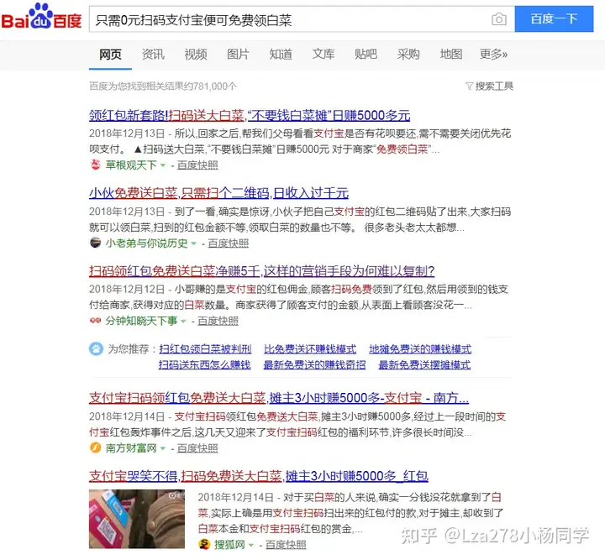This screenshot has height=560, width=605.
Task: Switch to the 采购 tab
Action: [x=408, y=55]
